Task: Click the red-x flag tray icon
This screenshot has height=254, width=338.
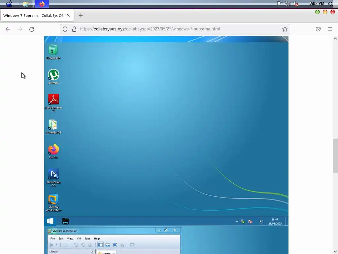Action: 250,221
